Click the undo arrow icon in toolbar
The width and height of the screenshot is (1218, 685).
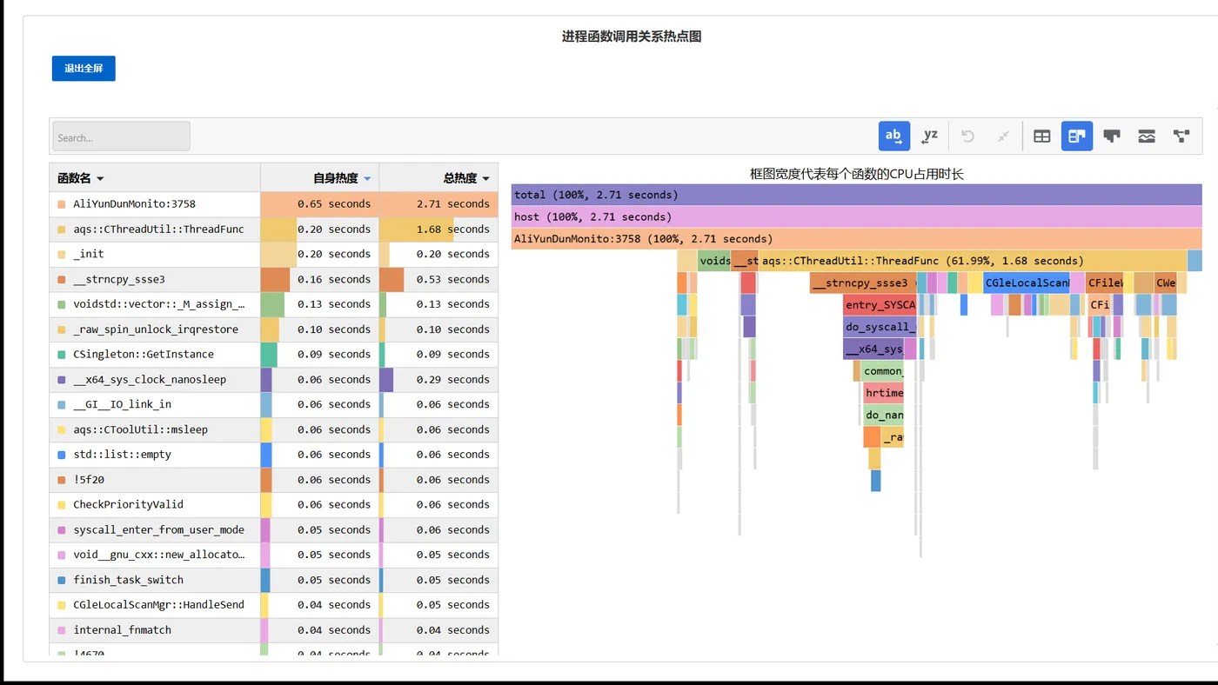pos(967,136)
